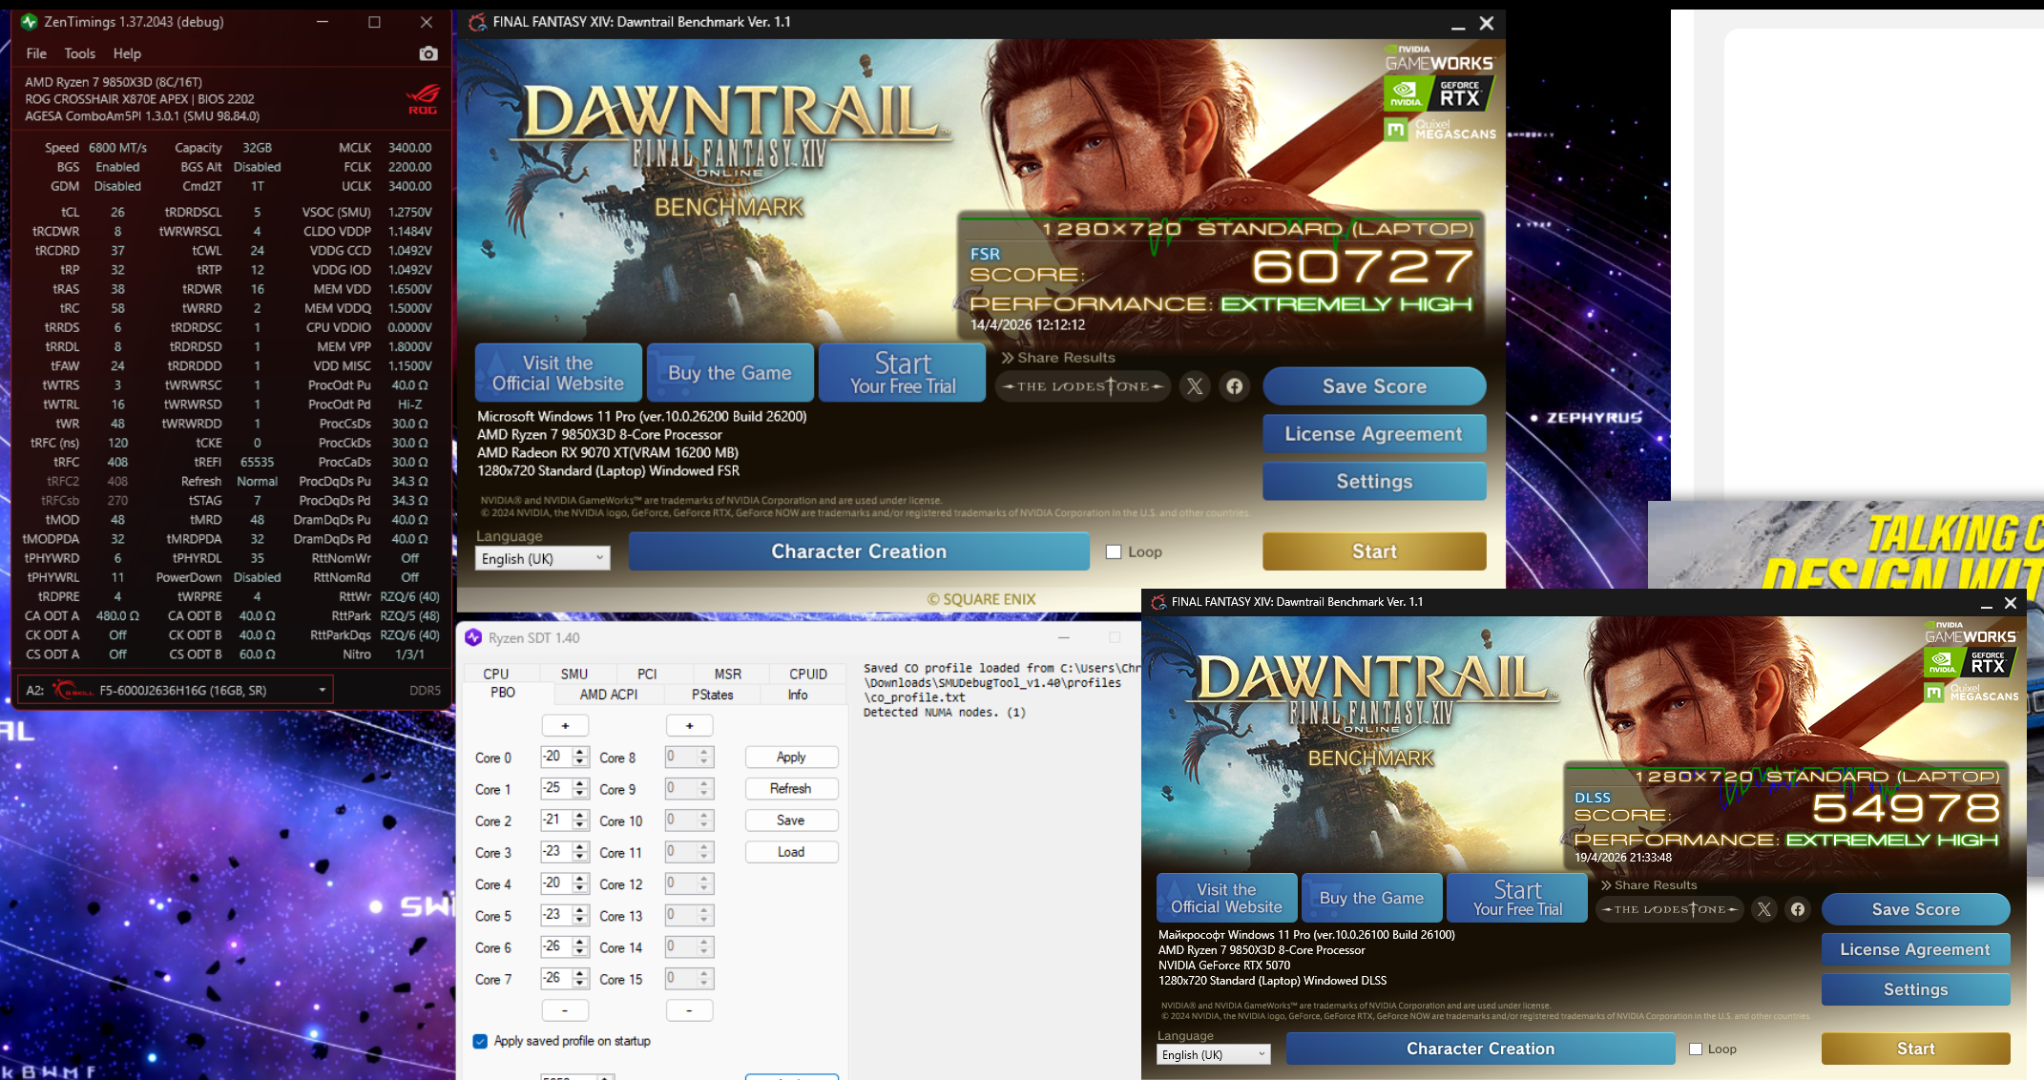This screenshot has width=2044, height=1080.
Task: Click the ZenTimings screenshot camera icon
Action: [x=428, y=54]
